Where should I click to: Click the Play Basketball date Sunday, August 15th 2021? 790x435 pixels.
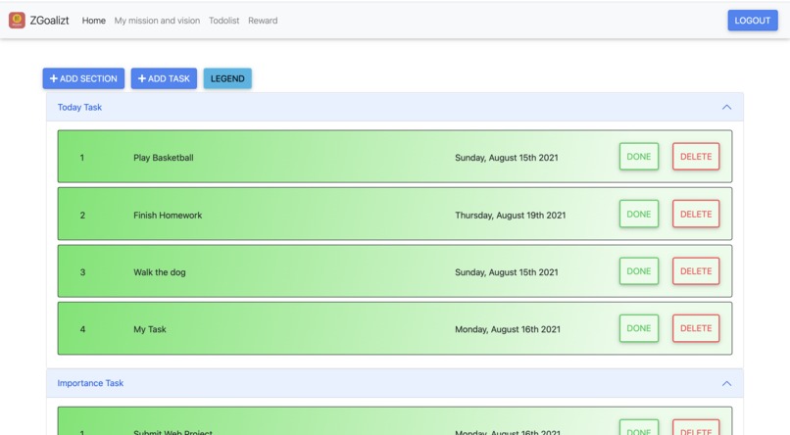[507, 158]
